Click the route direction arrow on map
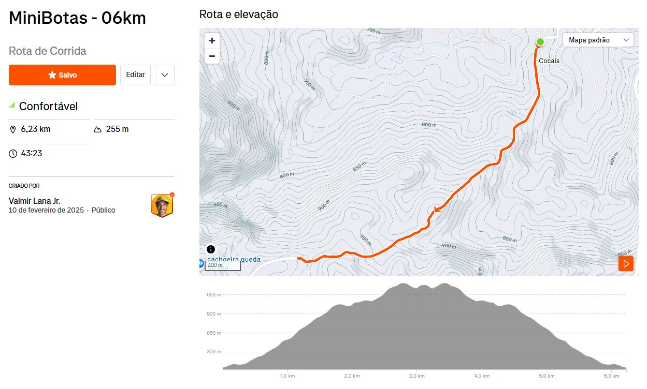 click(x=437, y=210)
